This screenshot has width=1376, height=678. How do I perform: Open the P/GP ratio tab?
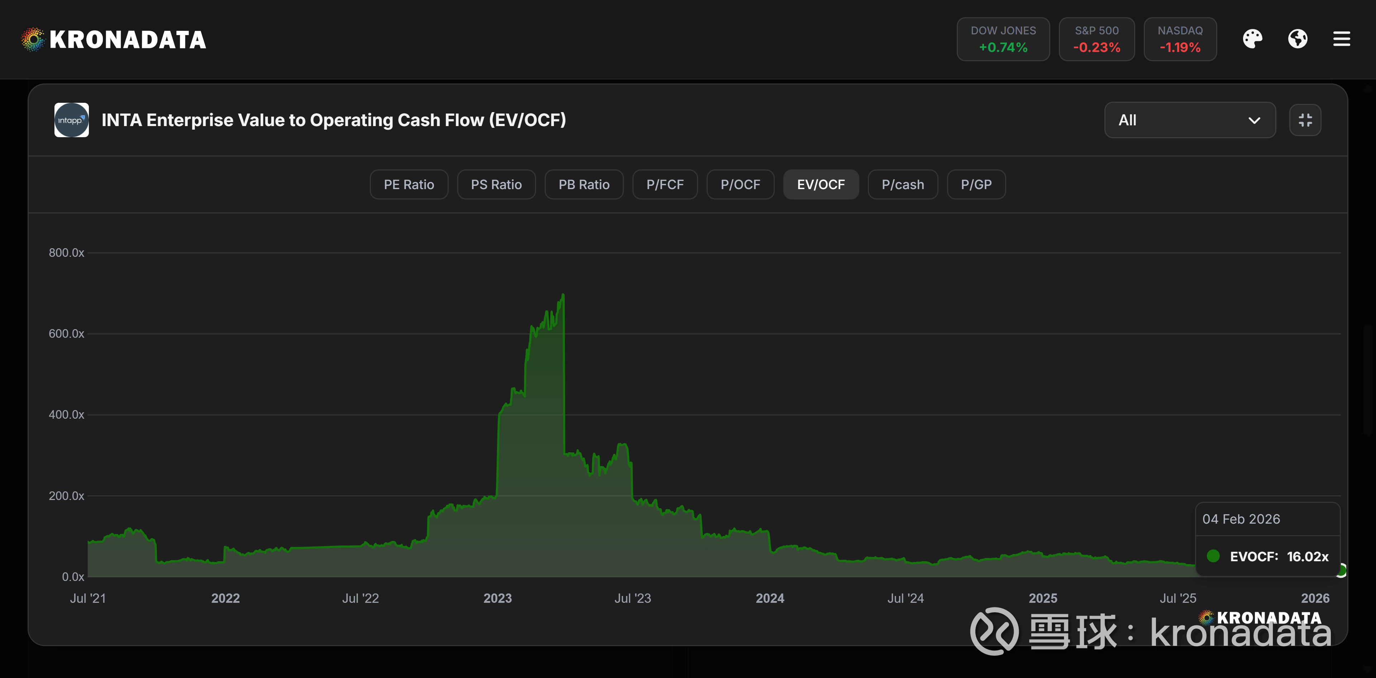(976, 185)
